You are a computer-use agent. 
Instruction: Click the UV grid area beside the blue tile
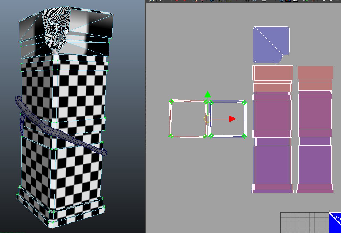[x=304, y=223]
